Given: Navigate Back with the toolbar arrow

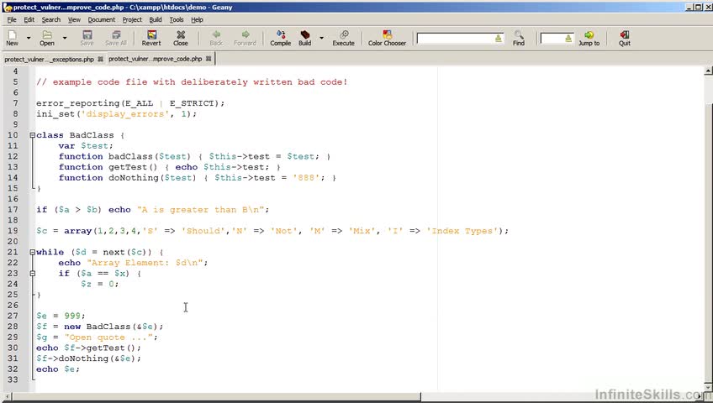Looking at the screenshot, I should 216,38.
